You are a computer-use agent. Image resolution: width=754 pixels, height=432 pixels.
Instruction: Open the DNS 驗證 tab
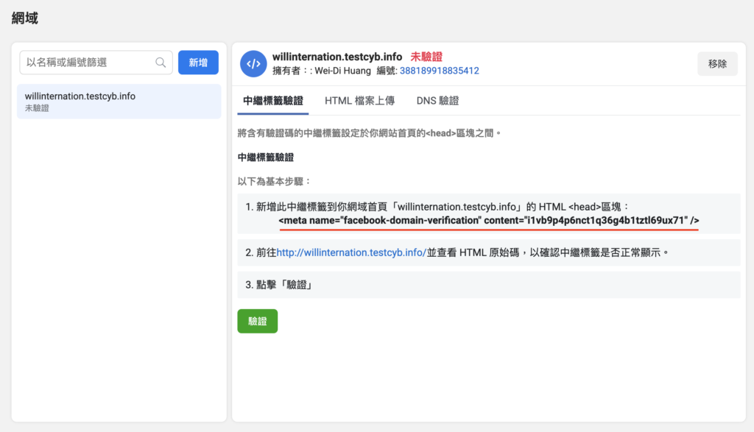(x=437, y=101)
